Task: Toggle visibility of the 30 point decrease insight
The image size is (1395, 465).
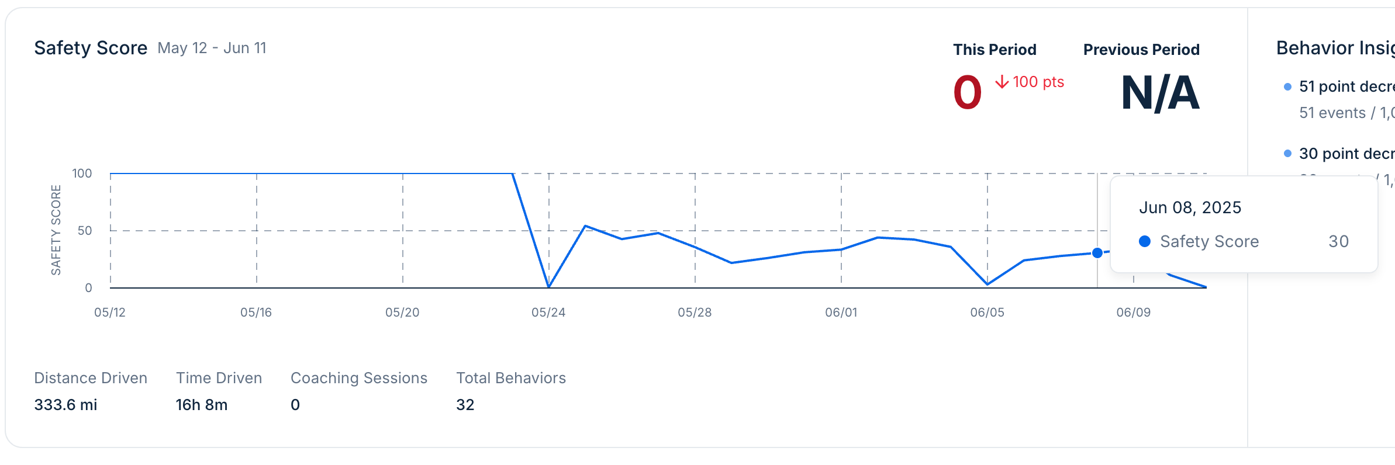Action: [x=1345, y=154]
